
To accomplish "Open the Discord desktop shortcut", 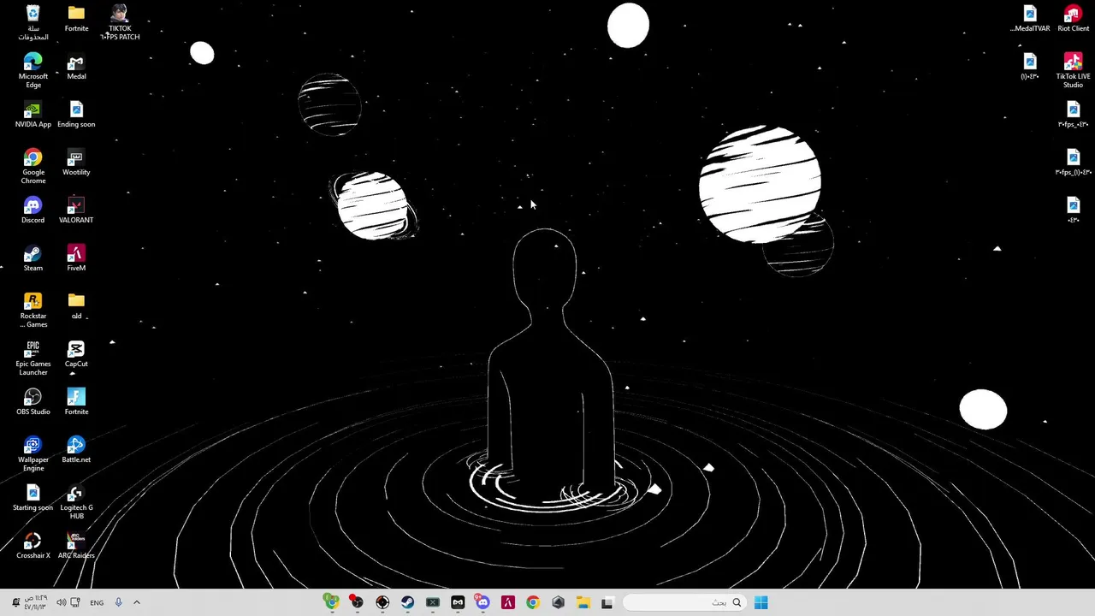I will click(x=33, y=210).
